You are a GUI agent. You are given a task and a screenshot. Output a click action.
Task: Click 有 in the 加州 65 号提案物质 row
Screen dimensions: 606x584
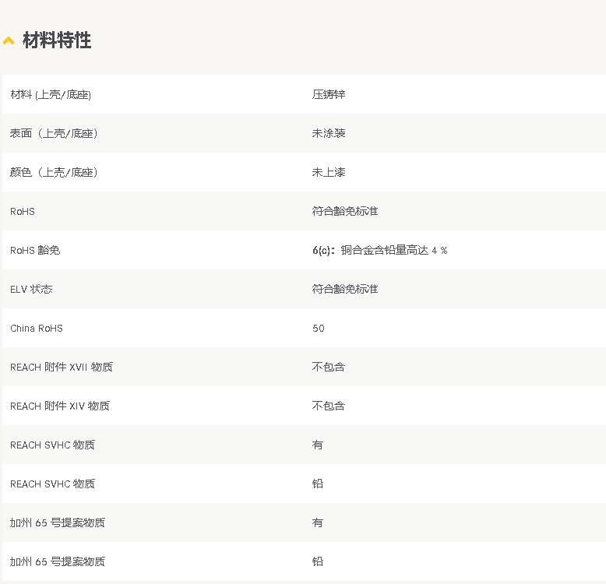(318, 523)
